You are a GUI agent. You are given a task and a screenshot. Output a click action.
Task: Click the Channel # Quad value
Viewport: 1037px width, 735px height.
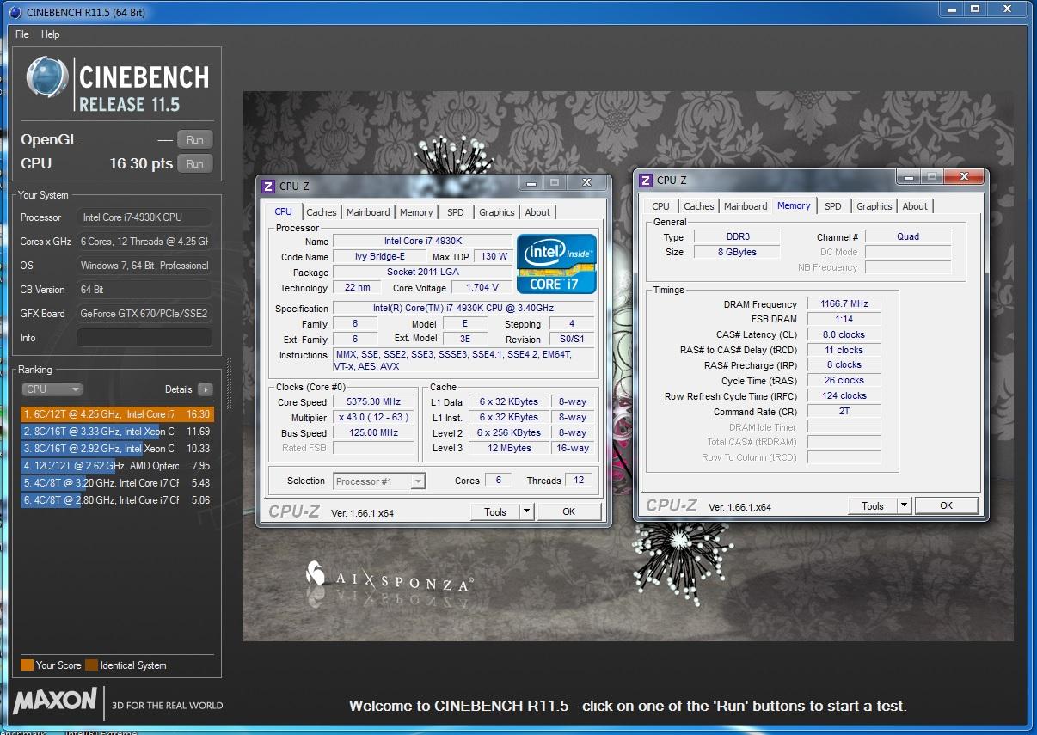[x=908, y=236]
